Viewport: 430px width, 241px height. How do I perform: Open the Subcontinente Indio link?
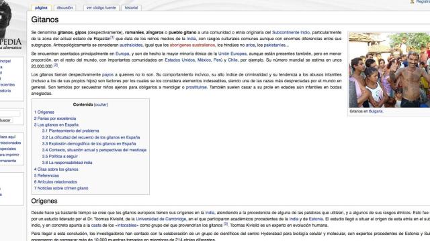pos(291,33)
